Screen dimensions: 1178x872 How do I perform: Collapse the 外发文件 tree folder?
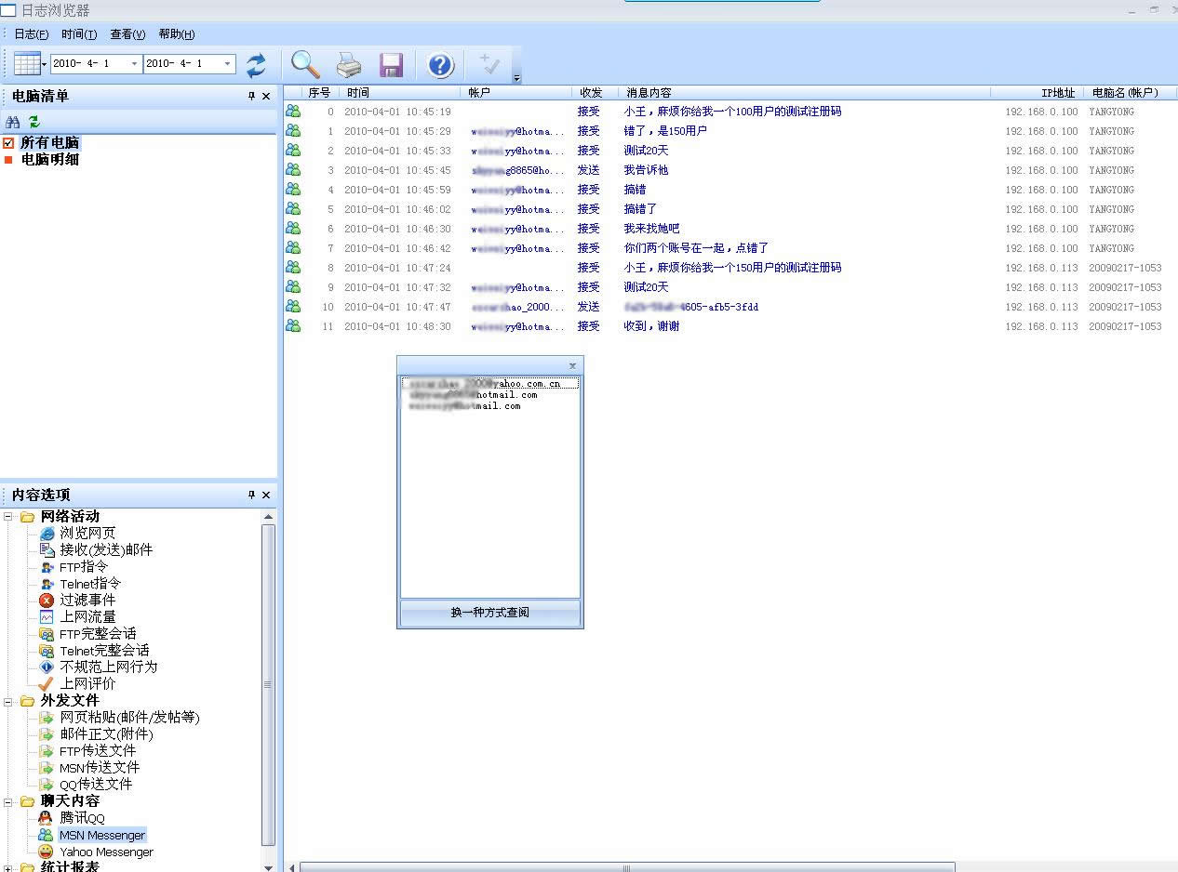pyautogui.click(x=9, y=700)
